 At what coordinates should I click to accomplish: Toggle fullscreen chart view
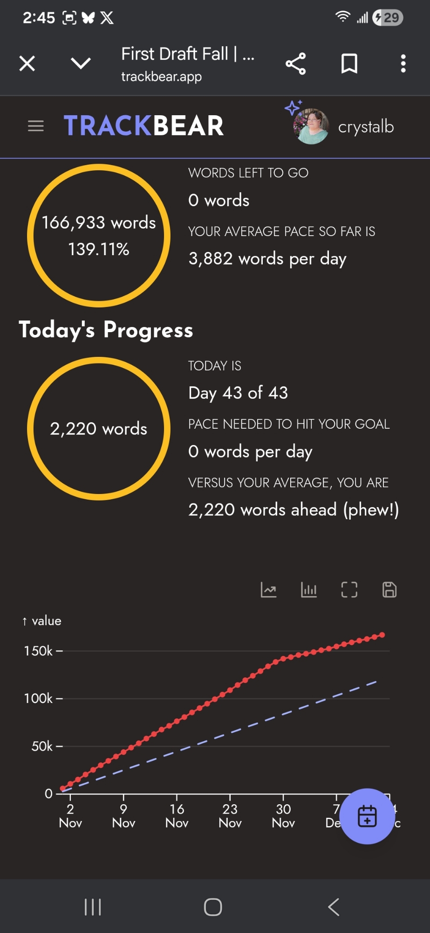(349, 590)
